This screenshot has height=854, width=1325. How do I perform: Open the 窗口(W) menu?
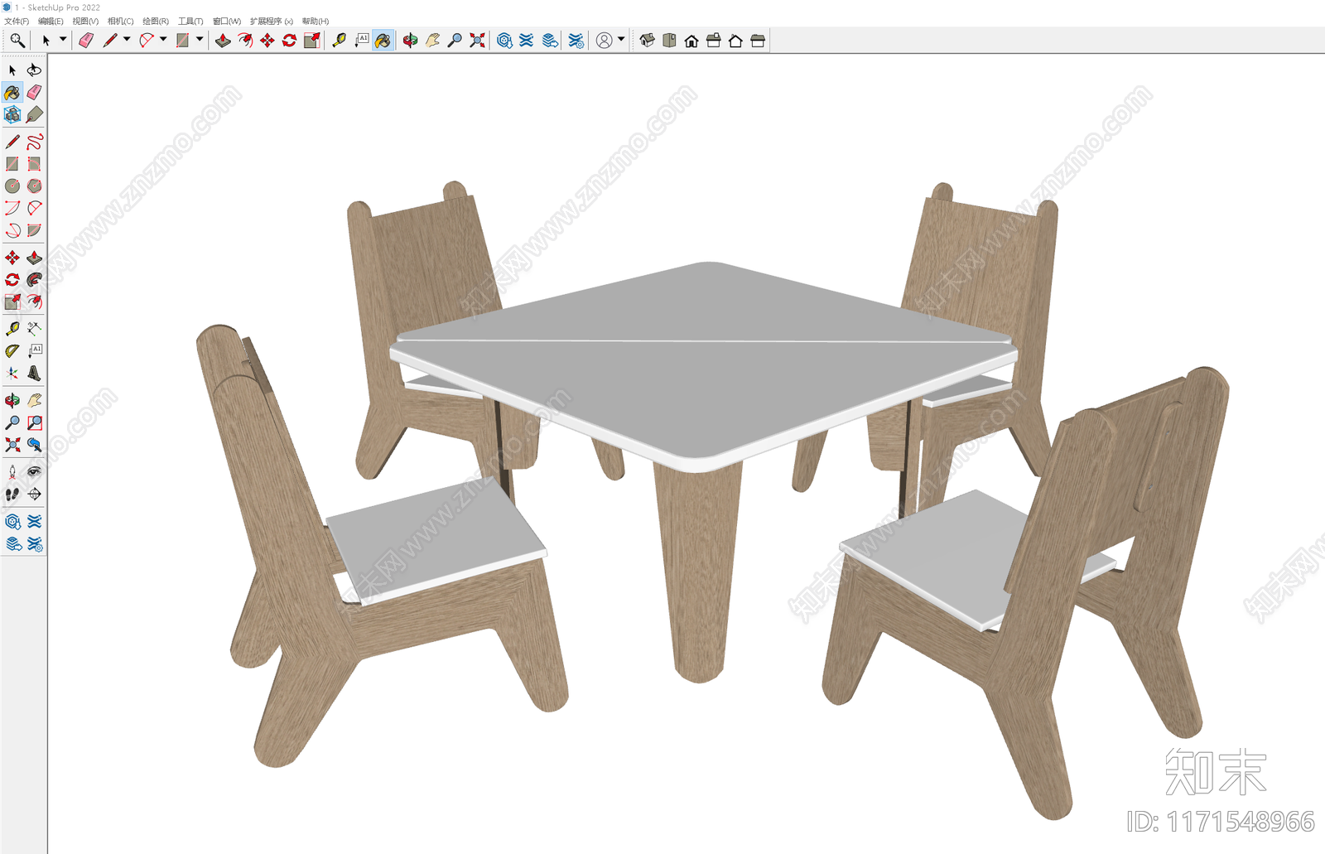coord(227,22)
